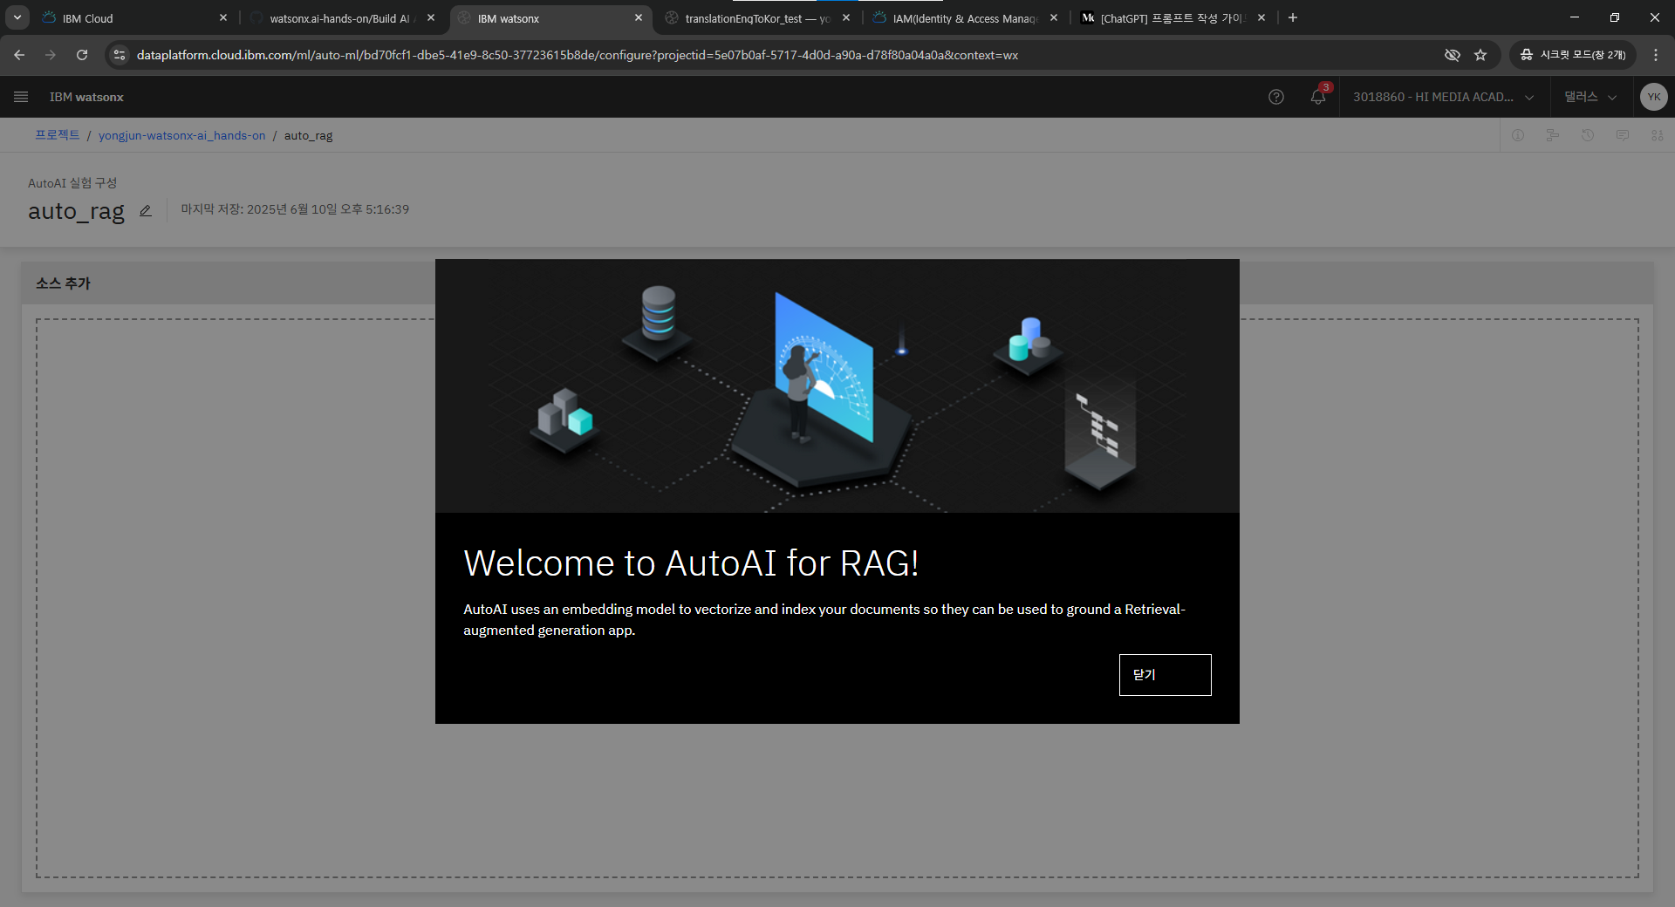Open the notifications bell

pyautogui.click(x=1318, y=97)
